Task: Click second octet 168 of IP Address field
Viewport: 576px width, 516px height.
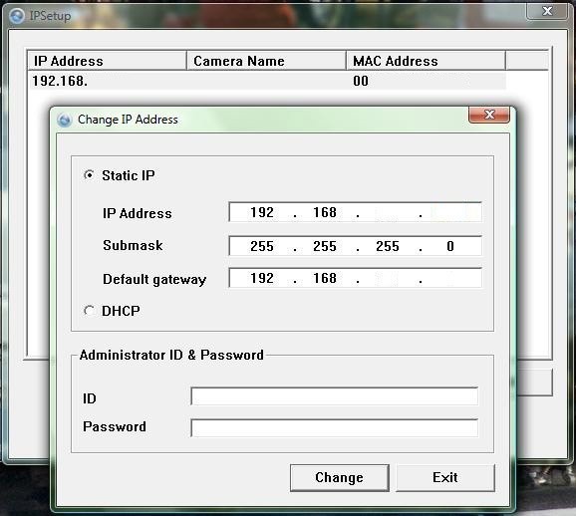Action: tap(325, 212)
